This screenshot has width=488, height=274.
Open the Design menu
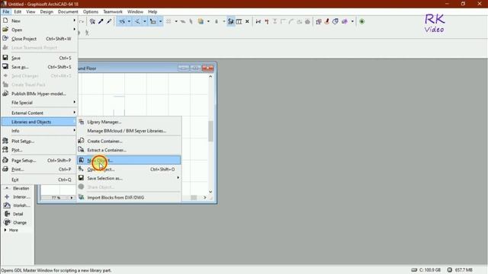point(47,12)
